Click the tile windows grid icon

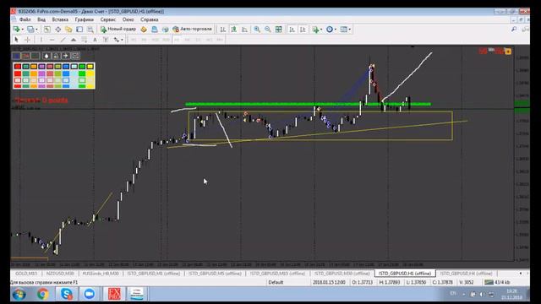click(x=278, y=30)
